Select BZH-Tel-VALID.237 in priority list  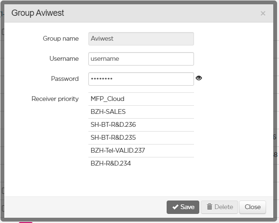pos(141,151)
